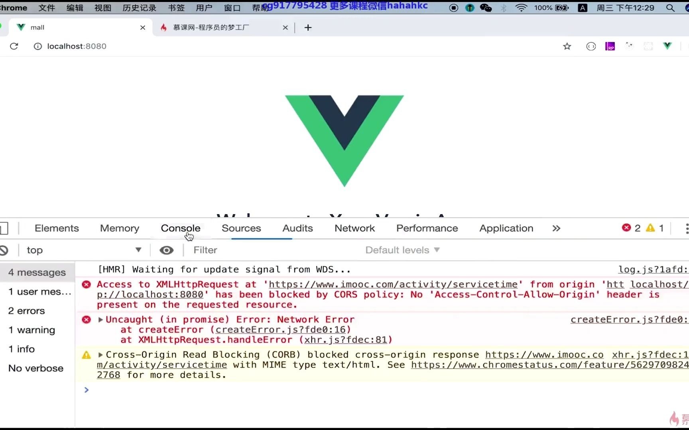The image size is (689, 430).
Task: Click the battery status icon
Action: (x=562, y=8)
